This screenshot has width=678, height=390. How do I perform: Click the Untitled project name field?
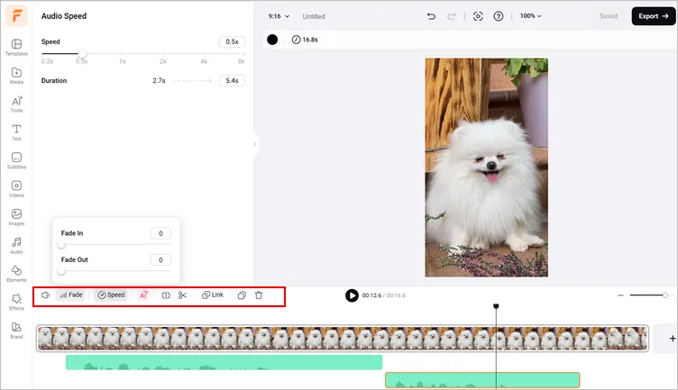click(314, 16)
